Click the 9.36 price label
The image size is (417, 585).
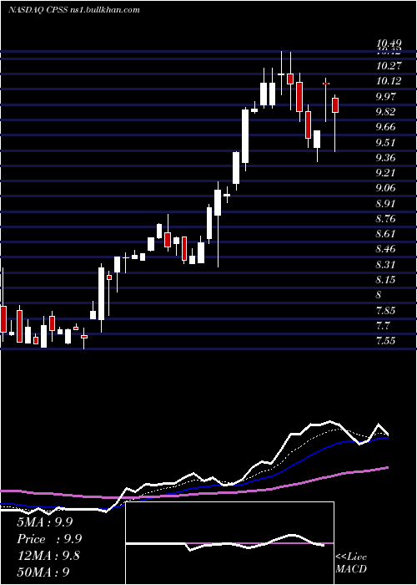pos(387,158)
